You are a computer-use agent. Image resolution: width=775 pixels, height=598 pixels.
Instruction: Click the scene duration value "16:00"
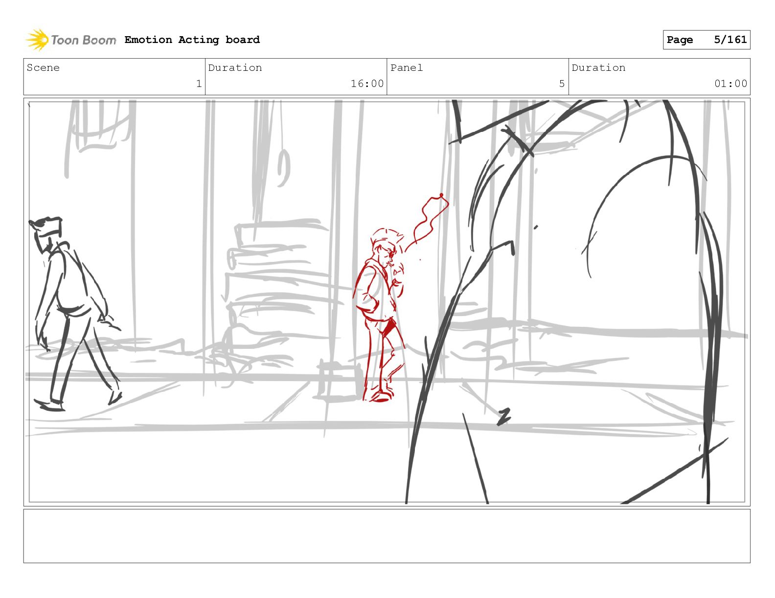pyautogui.click(x=367, y=84)
